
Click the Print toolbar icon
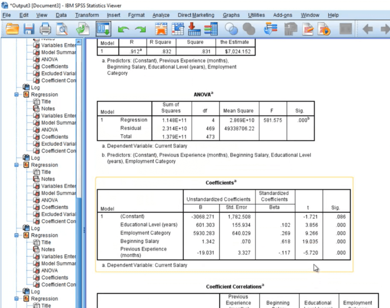tap(45, 29)
